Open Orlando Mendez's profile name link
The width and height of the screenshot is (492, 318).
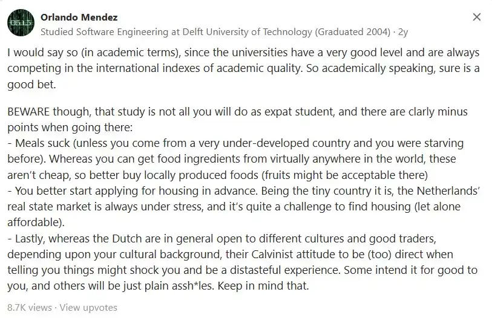(79, 18)
